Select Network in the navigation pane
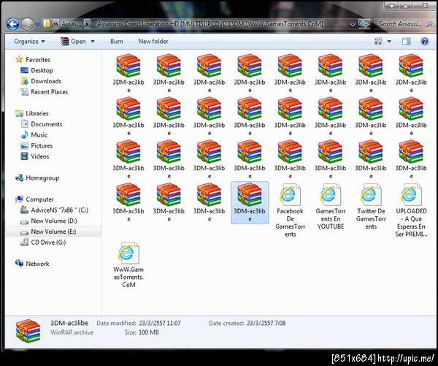The height and width of the screenshot is (366, 438). (32, 264)
